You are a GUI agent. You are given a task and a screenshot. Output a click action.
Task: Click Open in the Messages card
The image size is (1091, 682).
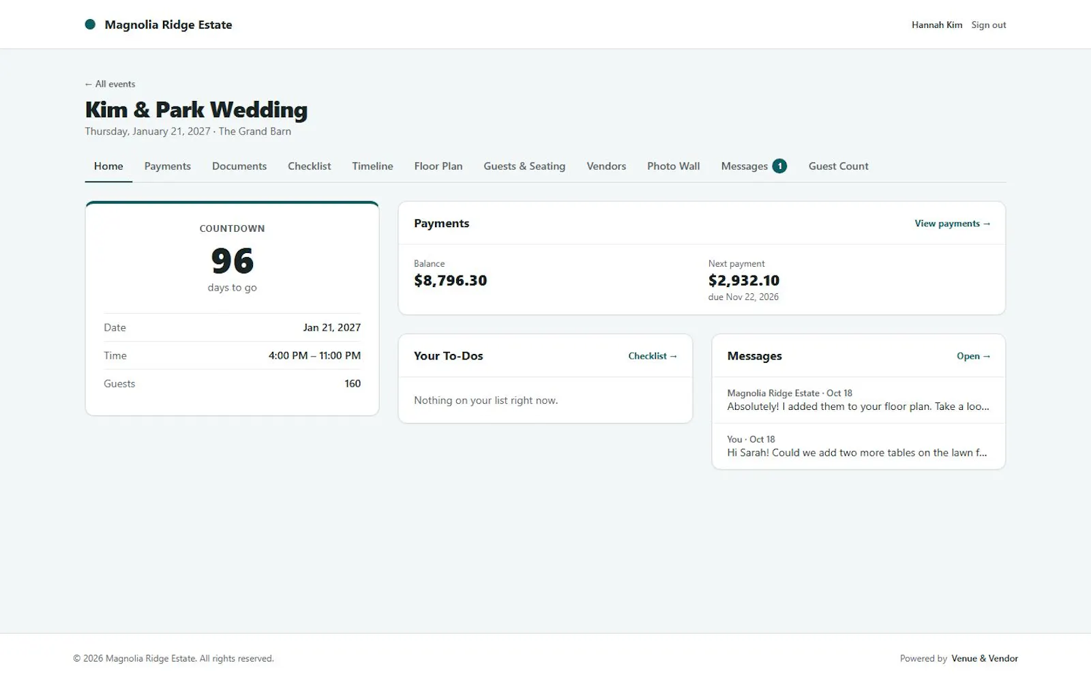(x=974, y=356)
